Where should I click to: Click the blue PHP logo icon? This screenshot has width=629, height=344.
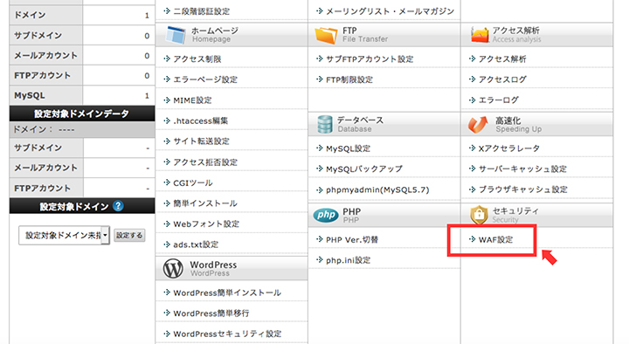point(326,216)
